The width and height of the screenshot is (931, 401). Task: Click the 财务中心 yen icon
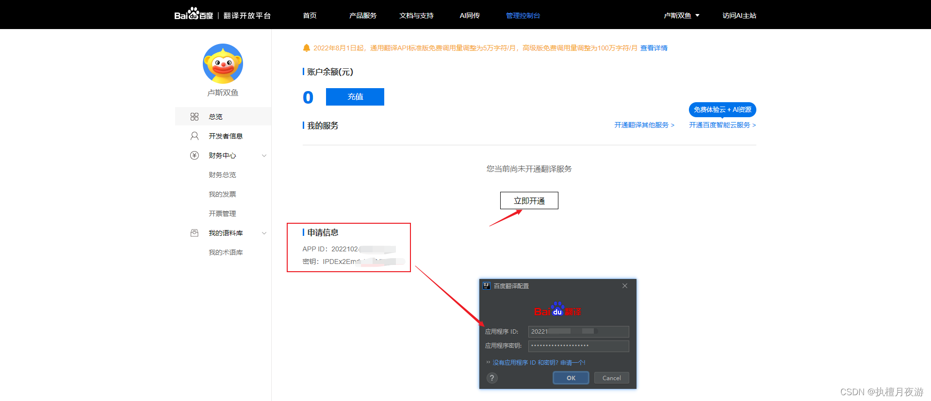(x=195, y=155)
